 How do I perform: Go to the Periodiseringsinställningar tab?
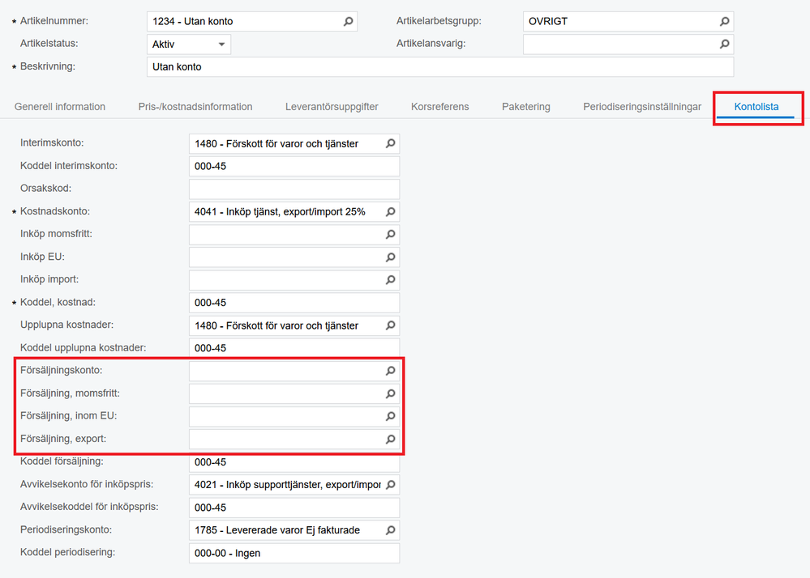tap(642, 107)
